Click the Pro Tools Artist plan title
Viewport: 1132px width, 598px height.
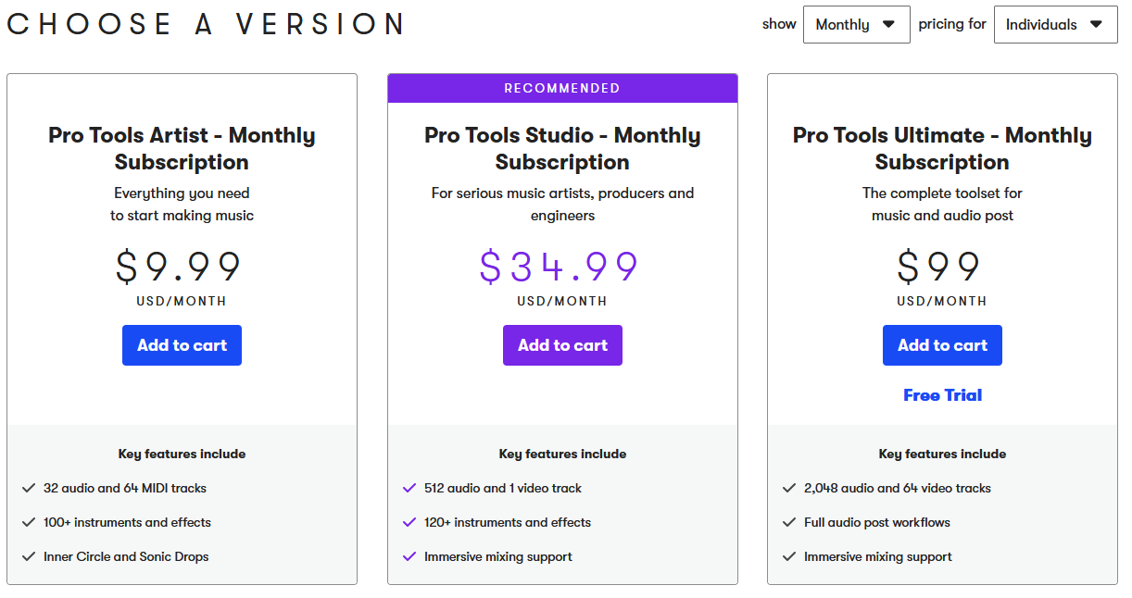[x=182, y=149]
